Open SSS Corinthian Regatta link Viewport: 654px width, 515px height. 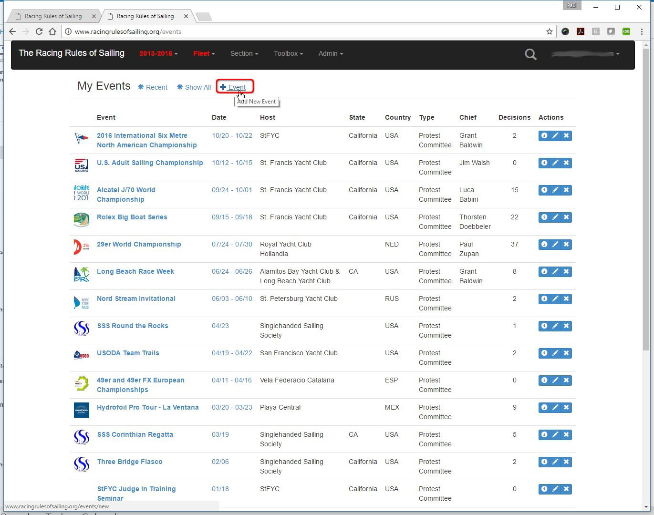tap(135, 434)
